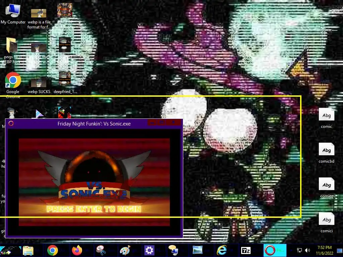Image resolution: width=343 pixels, height=257 pixels.
Task: Open the BACKUP wallpaper image icon
Action: 65,15
